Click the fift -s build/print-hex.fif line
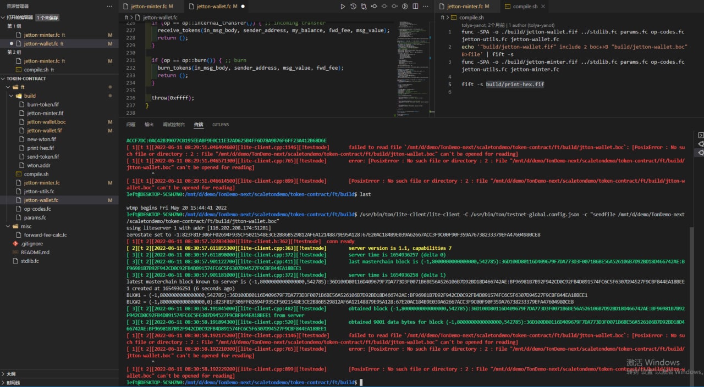 (503, 85)
